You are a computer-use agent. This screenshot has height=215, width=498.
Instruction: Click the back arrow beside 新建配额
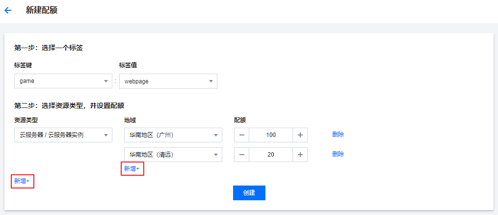click(x=8, y=10)
